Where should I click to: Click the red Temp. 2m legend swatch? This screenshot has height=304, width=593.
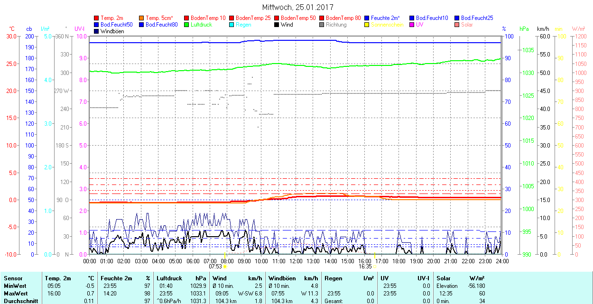(x=97, y=18)
